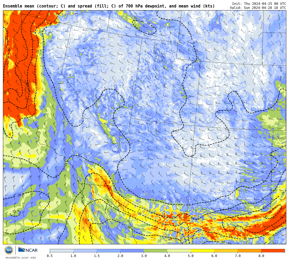Click the colorbar label 3.0
The height and width of the screenshot is (261, 289).
[x=144, y=256]
